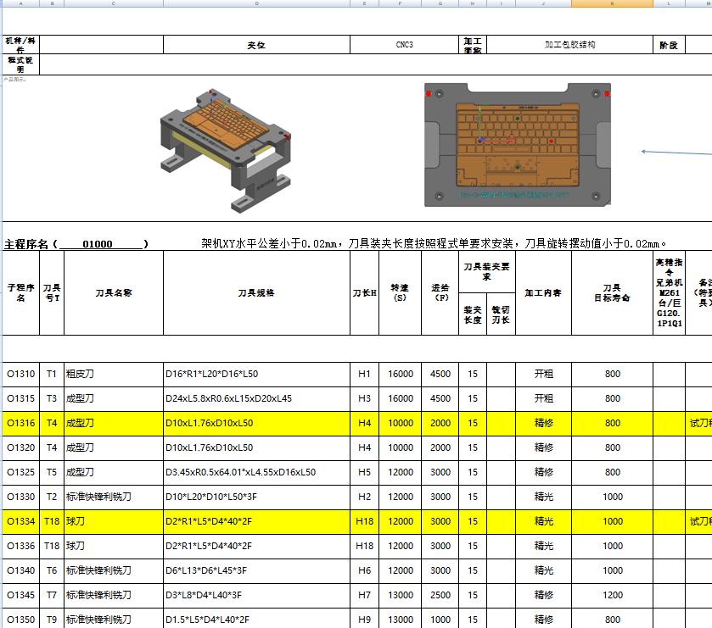
Task: Select the 夹位 header cell
Action: click(x=256, y=43)
